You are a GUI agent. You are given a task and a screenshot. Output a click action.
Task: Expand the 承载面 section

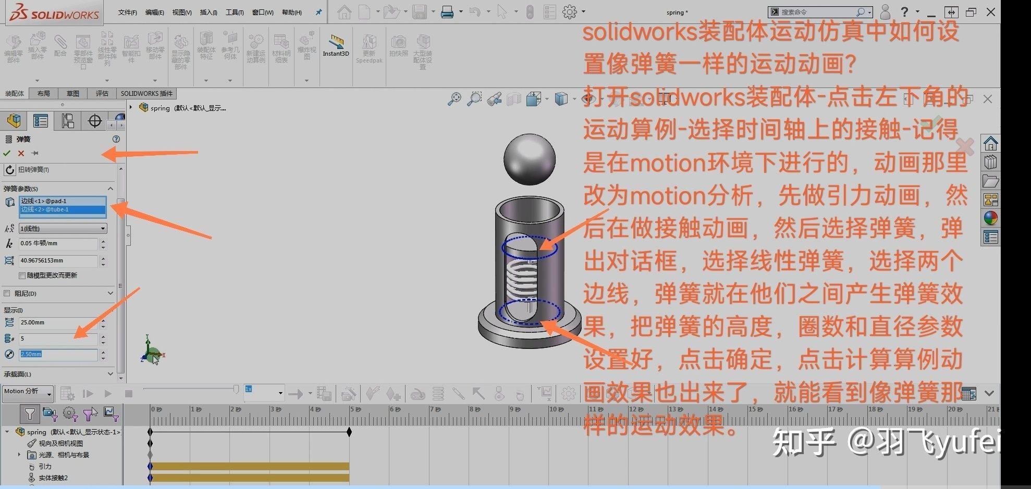coord(111,374)
